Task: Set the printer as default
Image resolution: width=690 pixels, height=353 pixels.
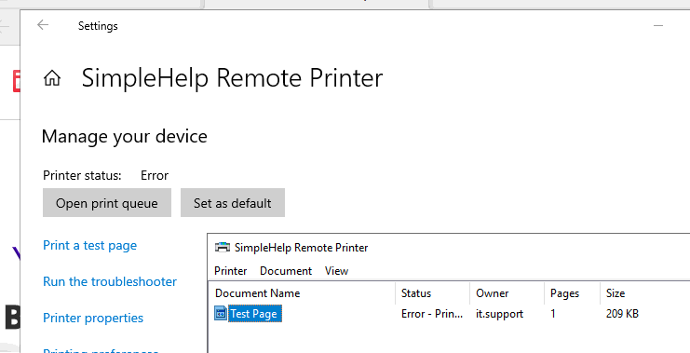Action: click(233, 203)
